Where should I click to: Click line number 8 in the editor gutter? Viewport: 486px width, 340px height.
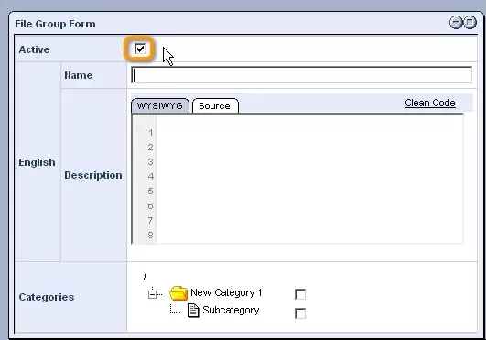pos(150,236)
